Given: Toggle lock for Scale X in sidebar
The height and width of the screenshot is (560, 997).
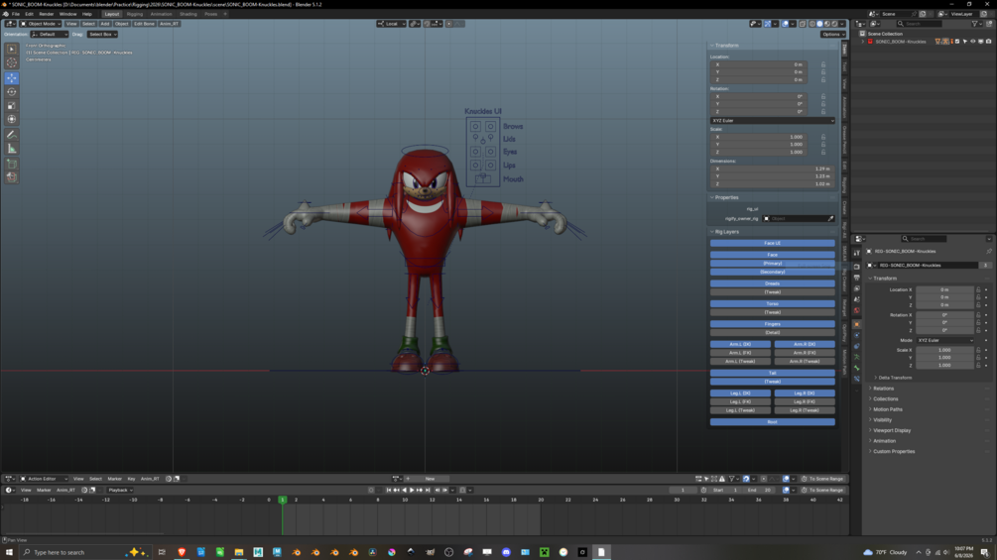Looking at the screenshot, I should tap(823, 137).
